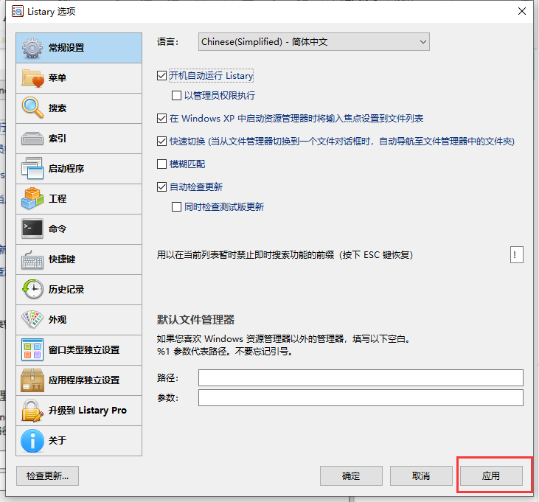
Task: Click the 确定 button
Action: (351, 476)
